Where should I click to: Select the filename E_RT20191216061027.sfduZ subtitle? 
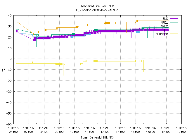pos(97,10)
